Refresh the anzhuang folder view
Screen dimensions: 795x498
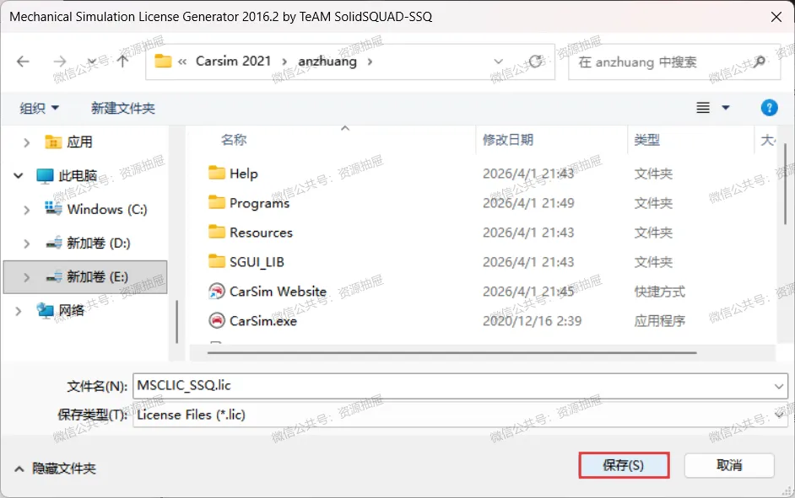click(535, 62)
